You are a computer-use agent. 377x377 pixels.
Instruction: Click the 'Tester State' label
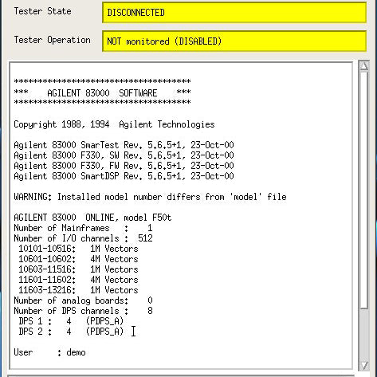(42, 11)
